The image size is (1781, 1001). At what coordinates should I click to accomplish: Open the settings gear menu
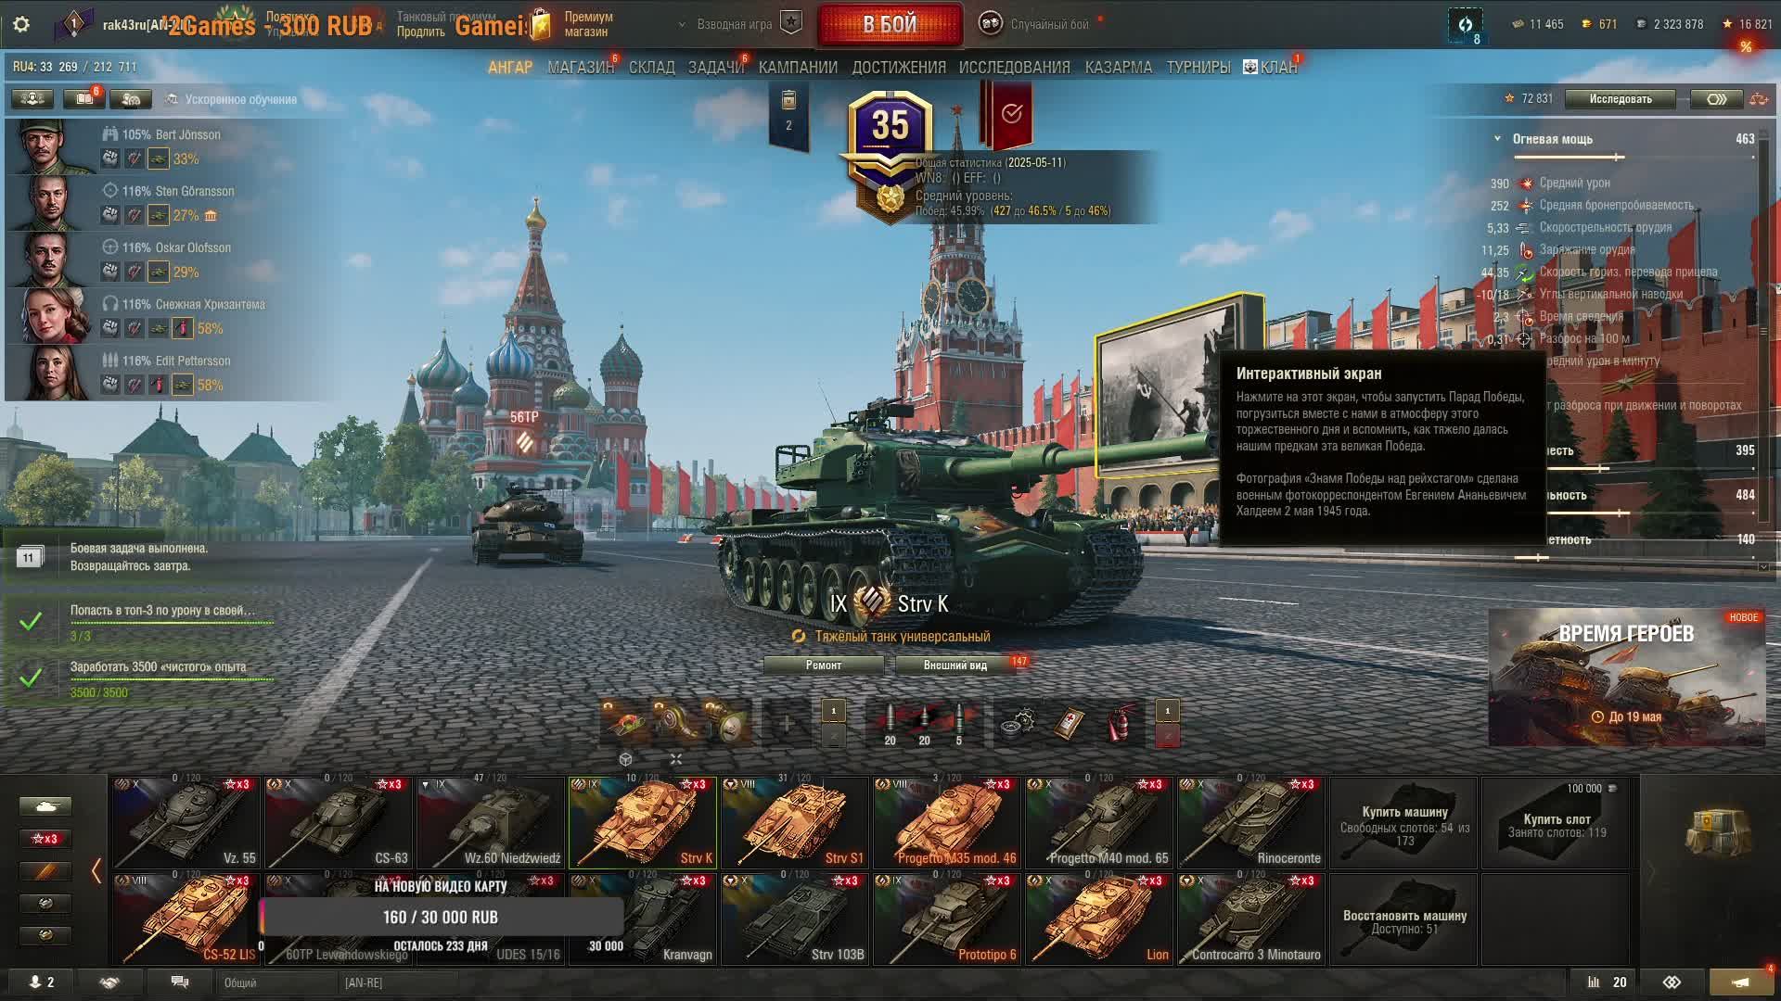click(x=21, y=24)
